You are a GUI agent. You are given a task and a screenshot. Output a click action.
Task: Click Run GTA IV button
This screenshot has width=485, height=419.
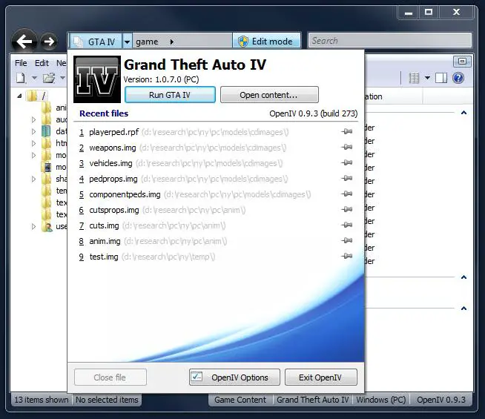pos(170,95)
